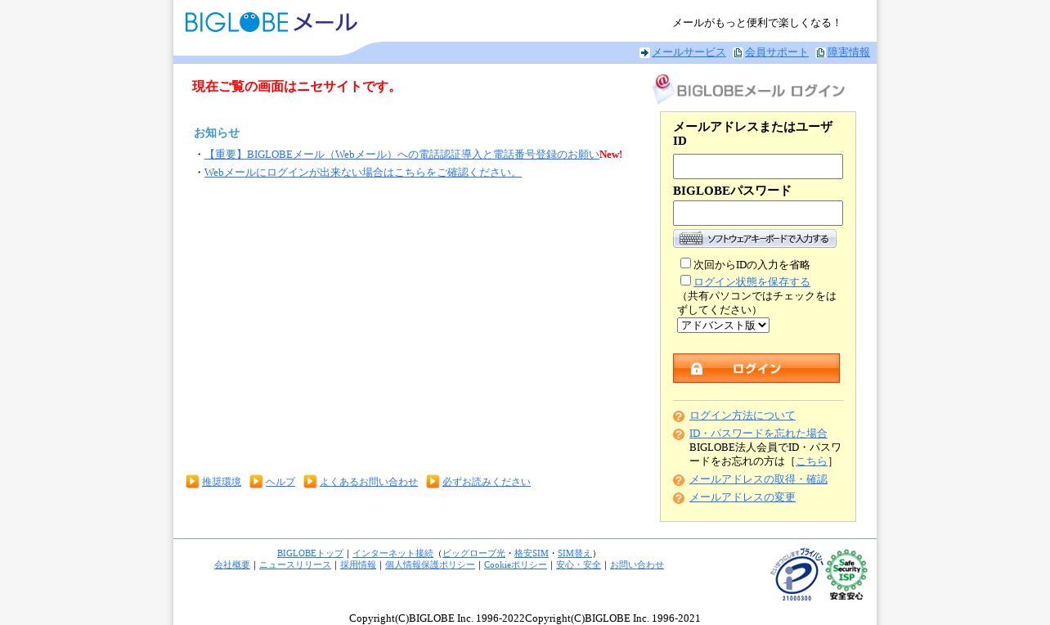Click the お知らせ heading
The width and height of the screenshot is (1050, 625).
point(217,133)
